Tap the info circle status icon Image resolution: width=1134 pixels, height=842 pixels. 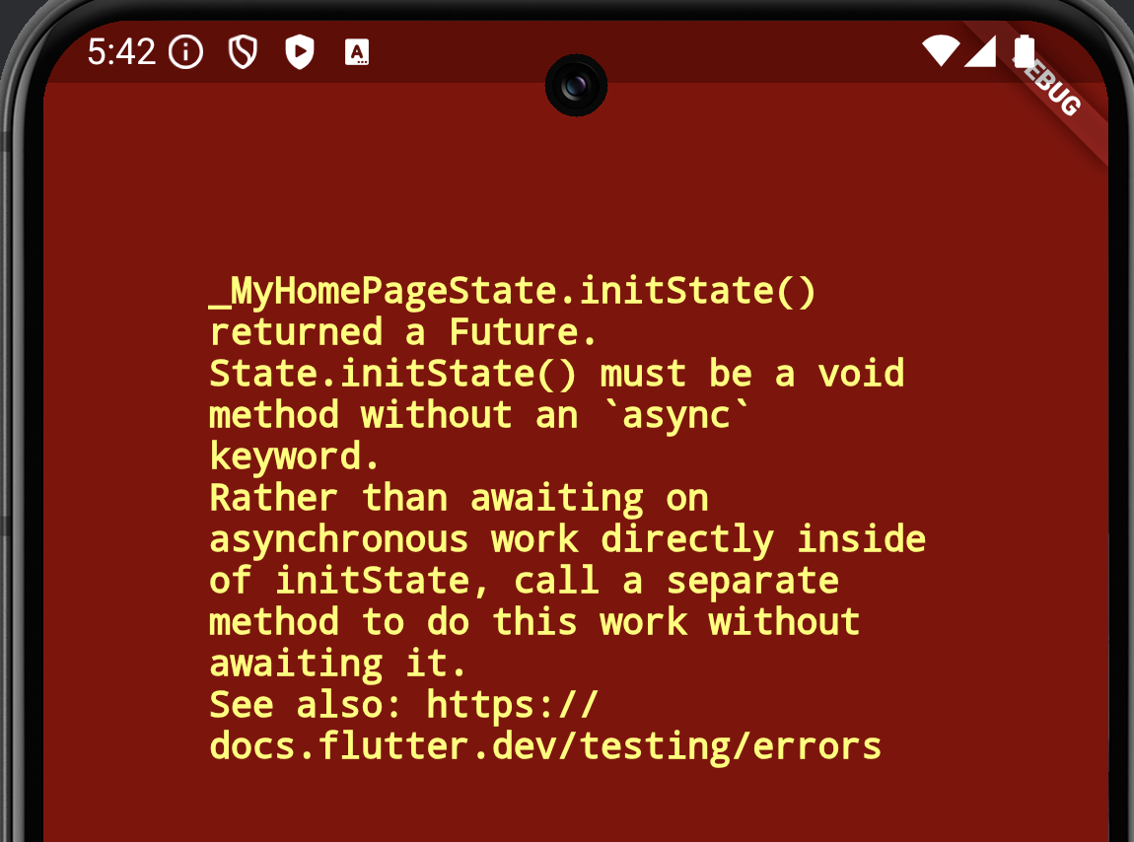point(185,52)
